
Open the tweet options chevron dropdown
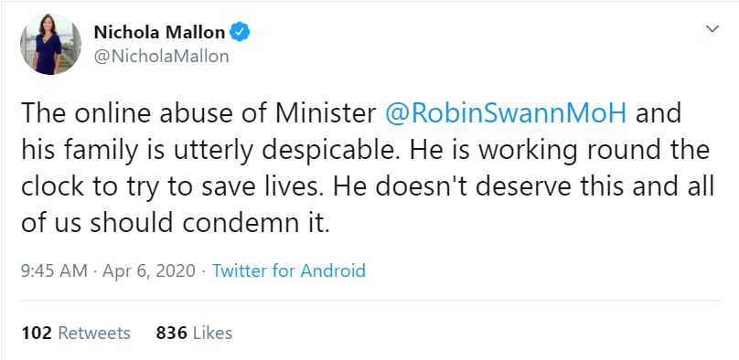point(712,28)
